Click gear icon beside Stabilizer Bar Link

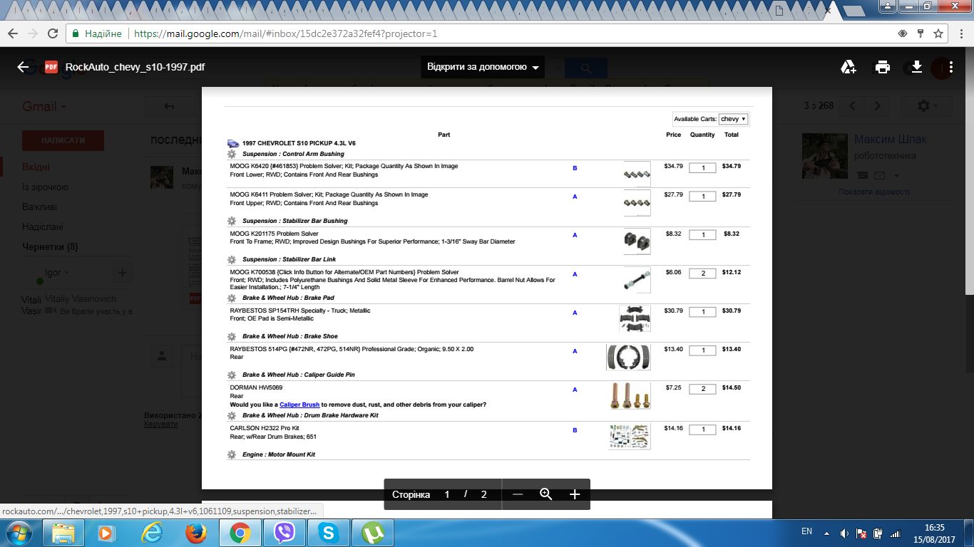[232, 259]
